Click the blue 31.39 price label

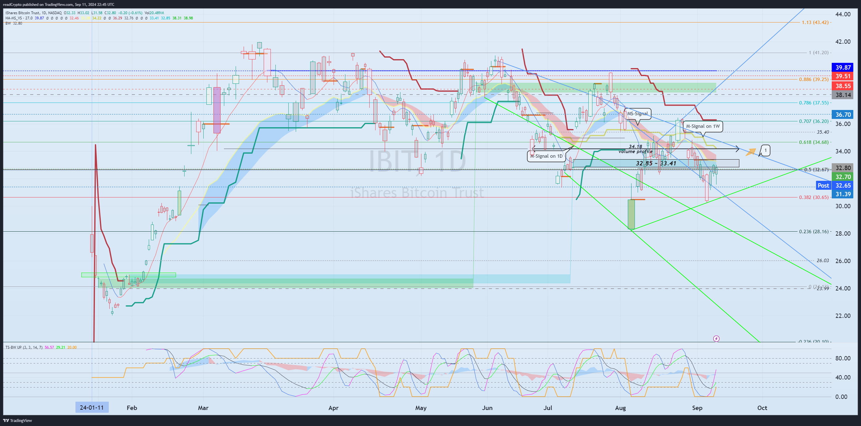pos(843,194)
